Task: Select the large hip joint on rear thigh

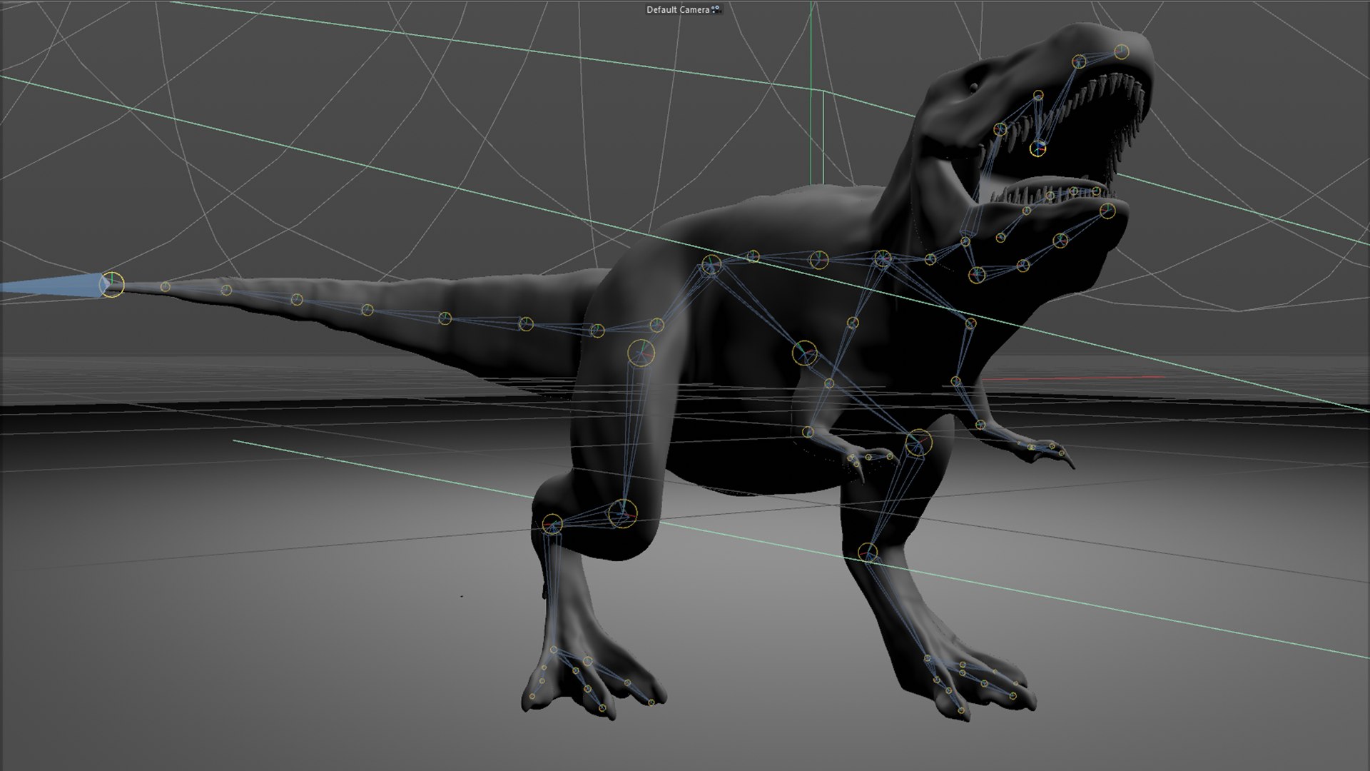Action: coord(641,353)
